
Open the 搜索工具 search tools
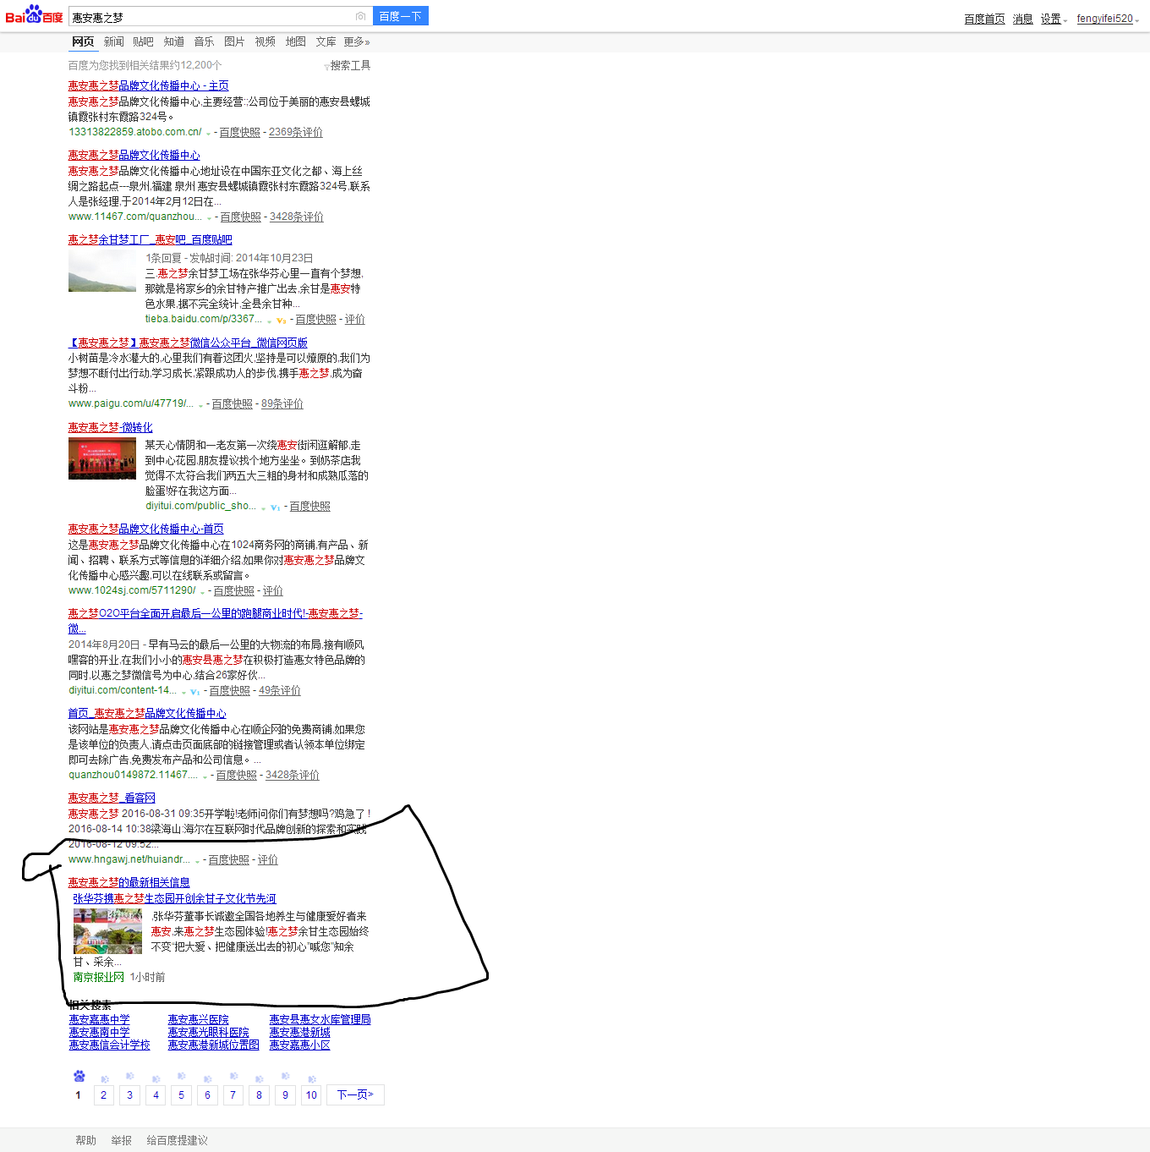point(350,65)
